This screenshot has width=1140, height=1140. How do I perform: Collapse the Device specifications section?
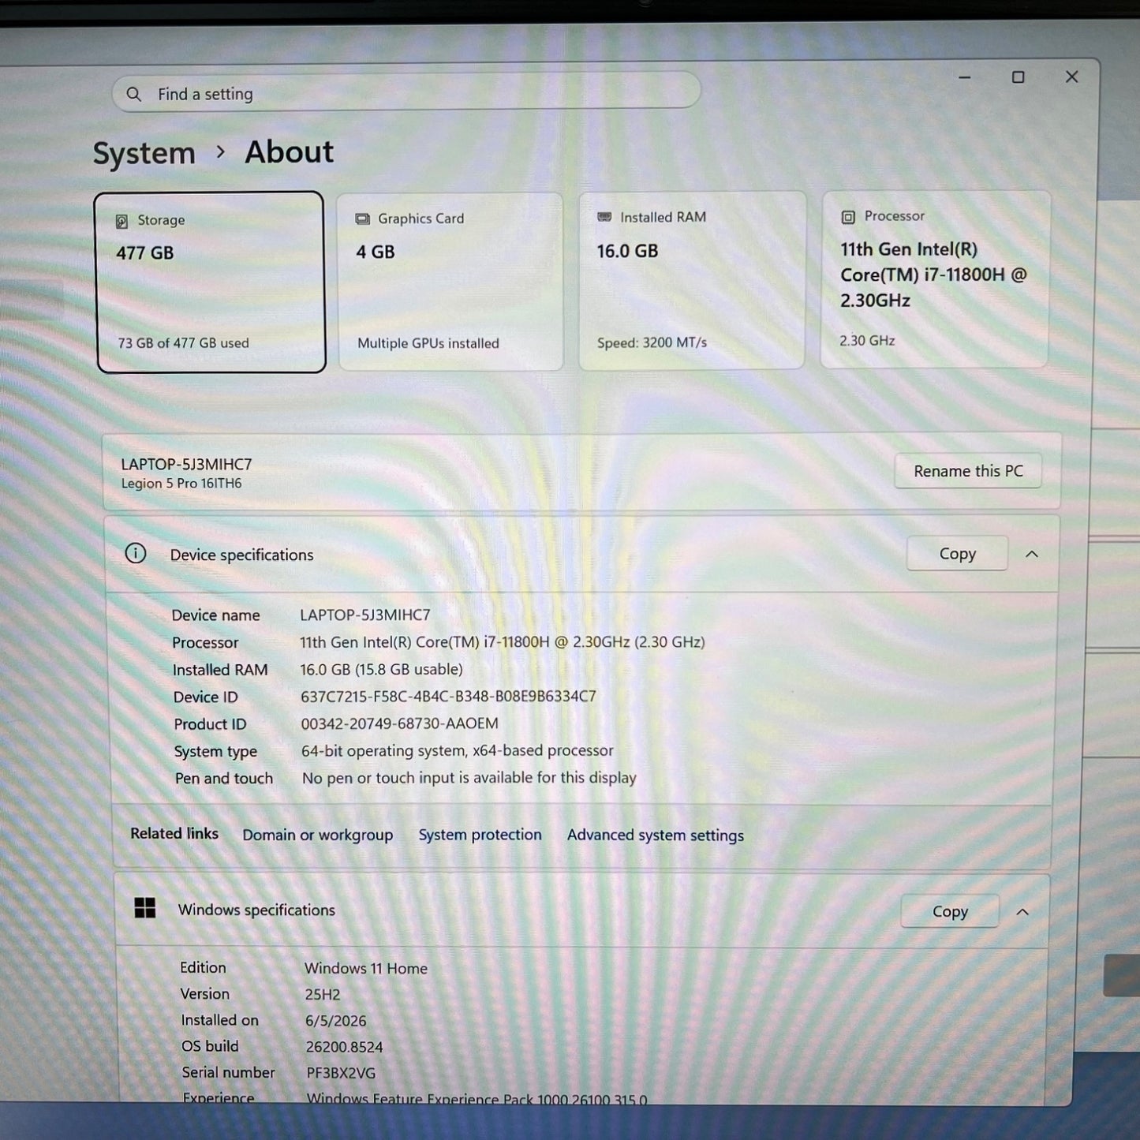[x=1031, y=554]
